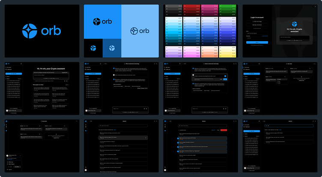Click the Sign in with Google button

(x=257, y=21)
